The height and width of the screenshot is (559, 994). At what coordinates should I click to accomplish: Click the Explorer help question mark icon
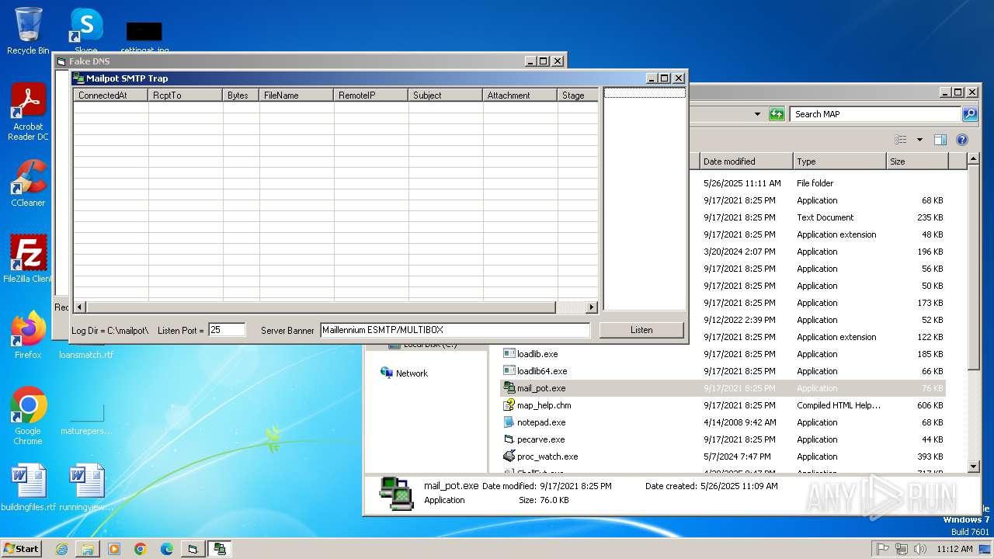pyautogui.click(x=962, y=140)
